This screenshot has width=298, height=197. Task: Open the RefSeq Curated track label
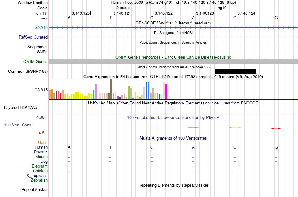tap(33, 37)
